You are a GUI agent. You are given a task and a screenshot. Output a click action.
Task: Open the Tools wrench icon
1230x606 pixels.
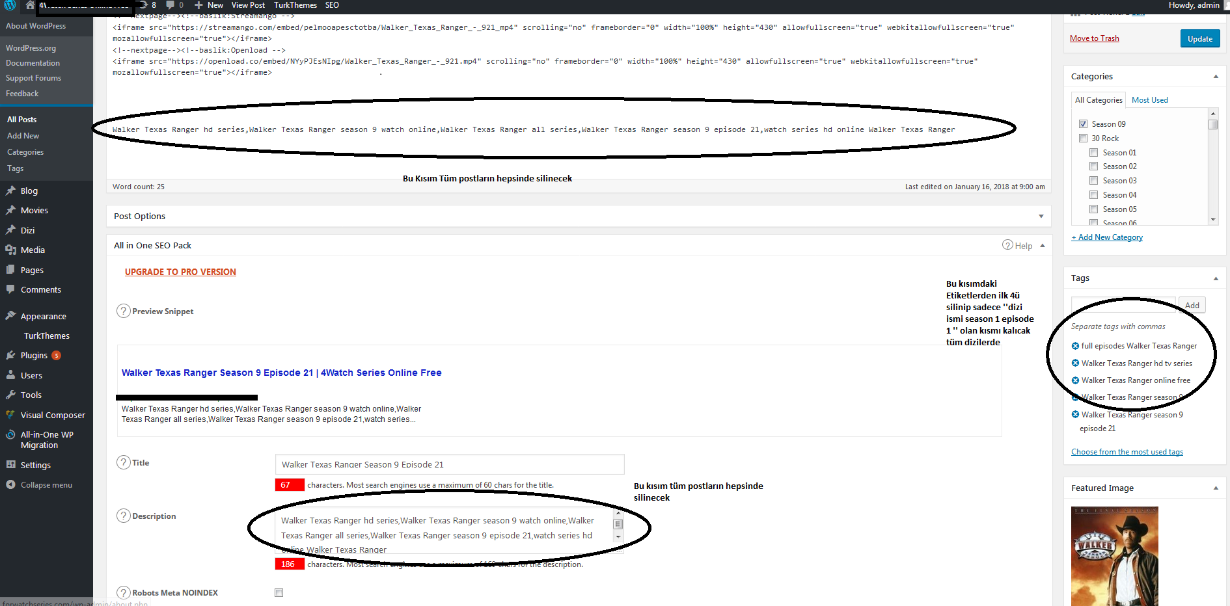(x=10, y=395)
